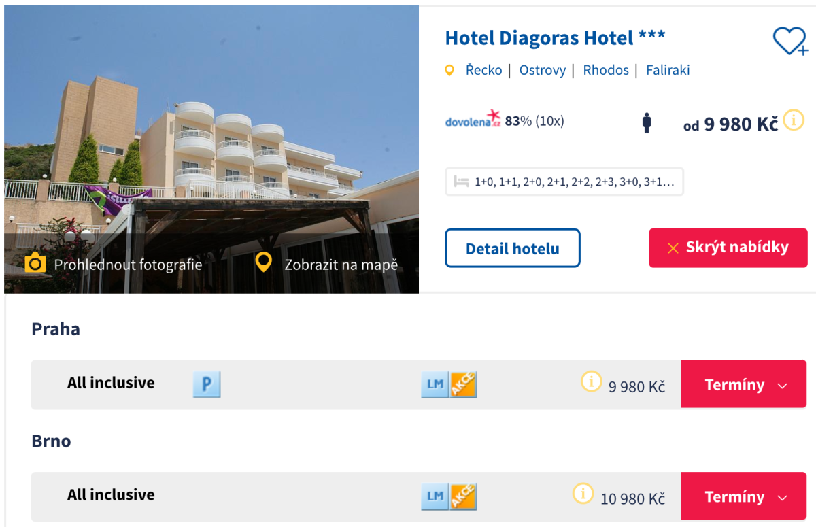Click the info icon beside main price

point(794,120)
